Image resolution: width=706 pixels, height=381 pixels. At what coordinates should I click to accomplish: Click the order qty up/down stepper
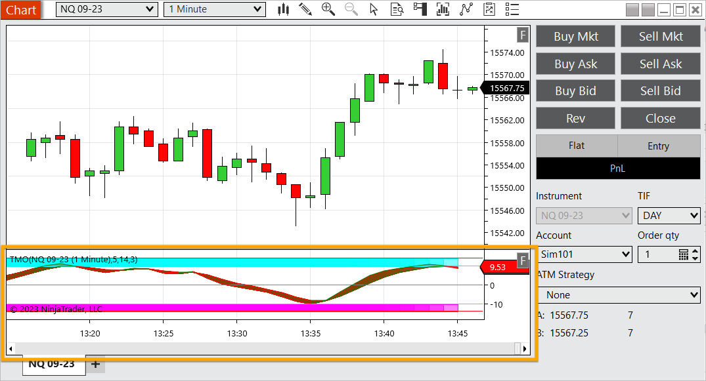[x=695, y=254]
